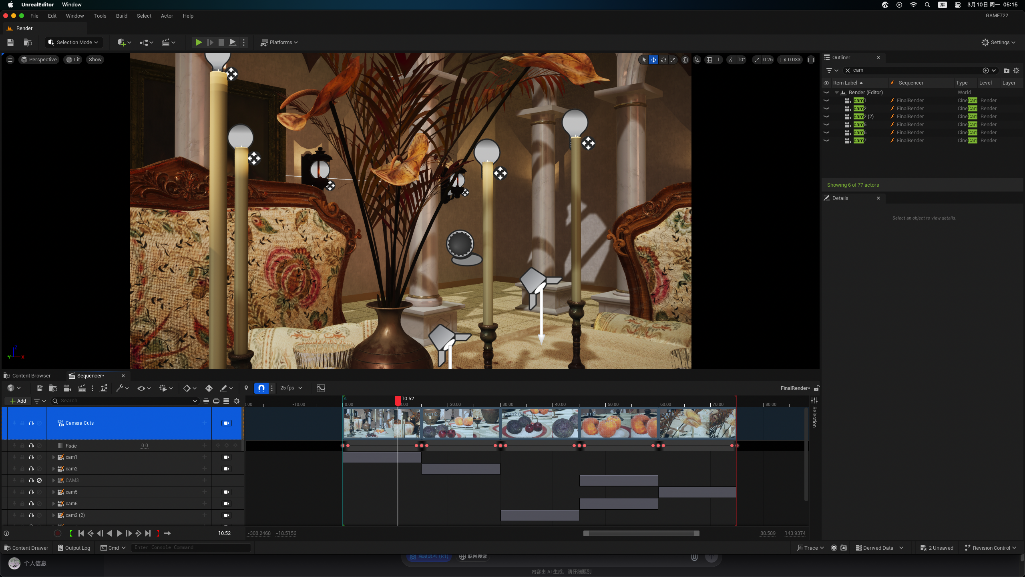Toggle the Sequencer snapping magnet button

[x=261, y=388]
